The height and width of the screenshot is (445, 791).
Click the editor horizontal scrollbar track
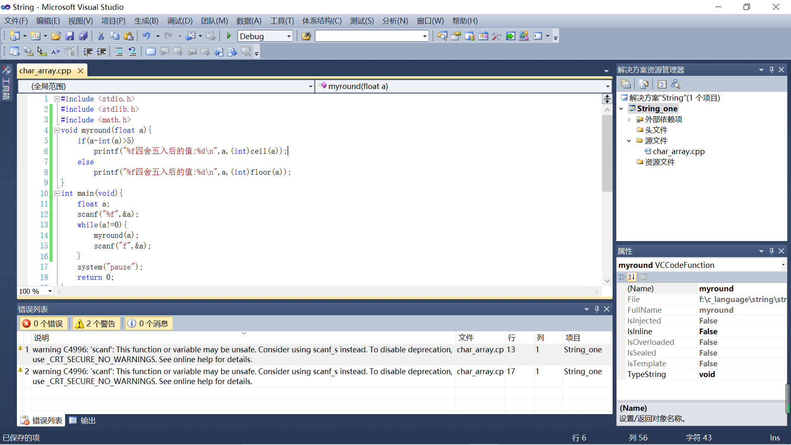point(328,291)
